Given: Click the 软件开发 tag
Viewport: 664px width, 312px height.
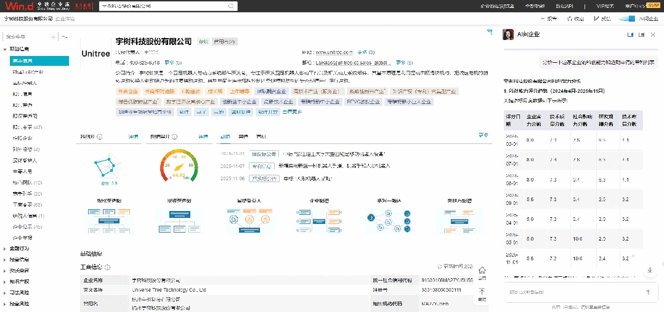Looking at the screenshot, I should click(267, 112).
